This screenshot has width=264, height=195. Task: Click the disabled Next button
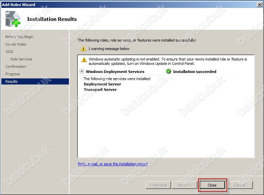184,185
